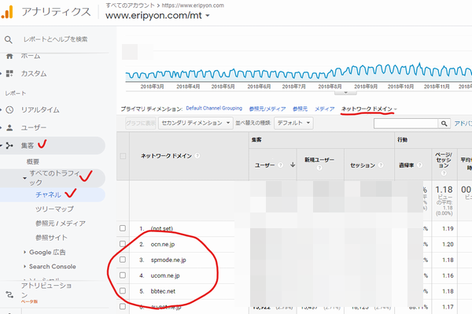Click the グラフに表示 button
The image size is (472, 314).
click(141, 123)
